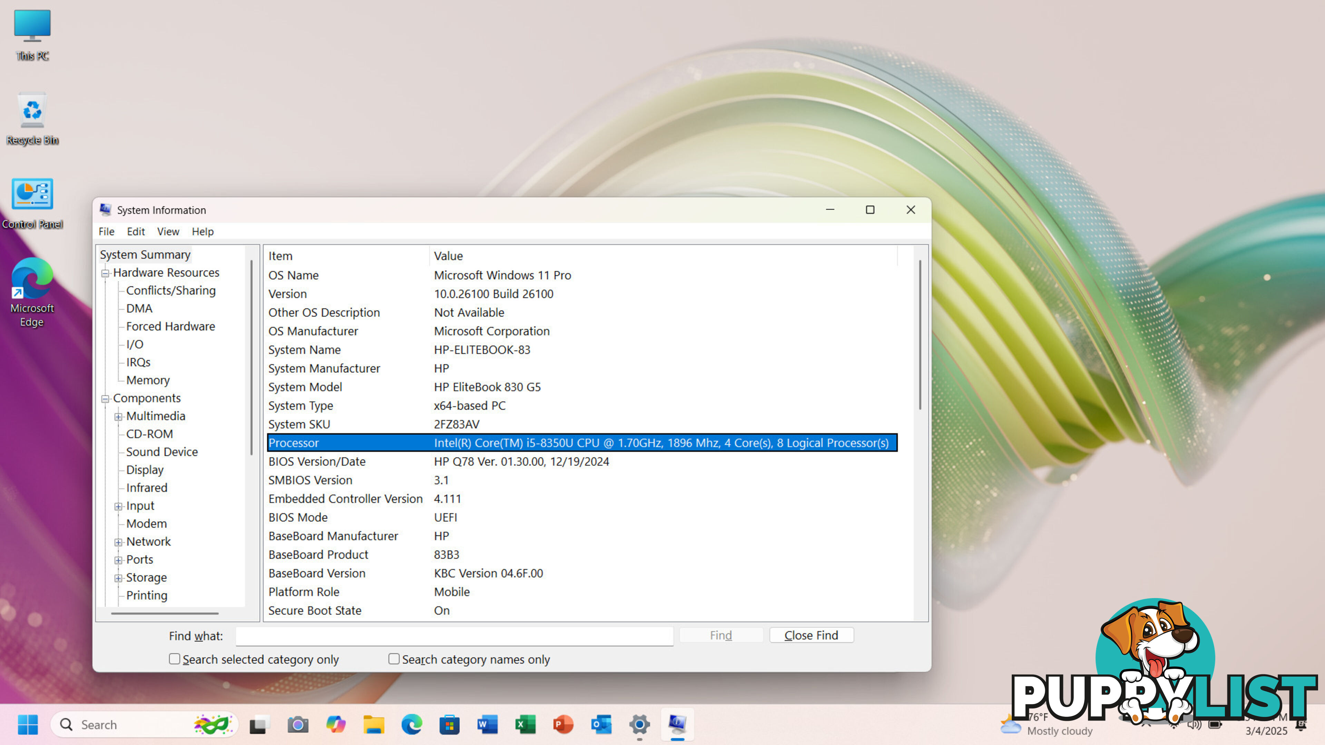This screenshot has width=1325, height=745.
Task: Select the Control Panel desktop icon
Action: (32, 203)
